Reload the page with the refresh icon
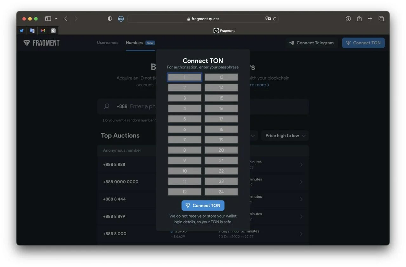The image size is (406, 267). click(x=275, y=19)
